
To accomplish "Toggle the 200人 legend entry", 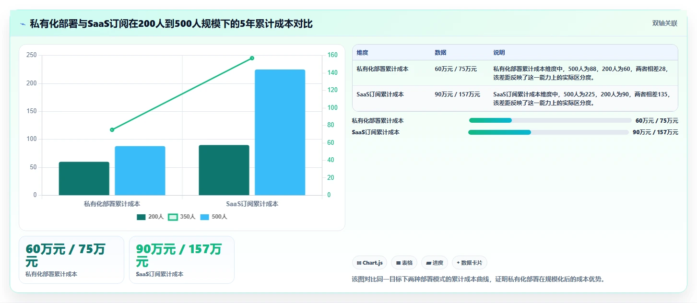I will [x=150, y=217].
